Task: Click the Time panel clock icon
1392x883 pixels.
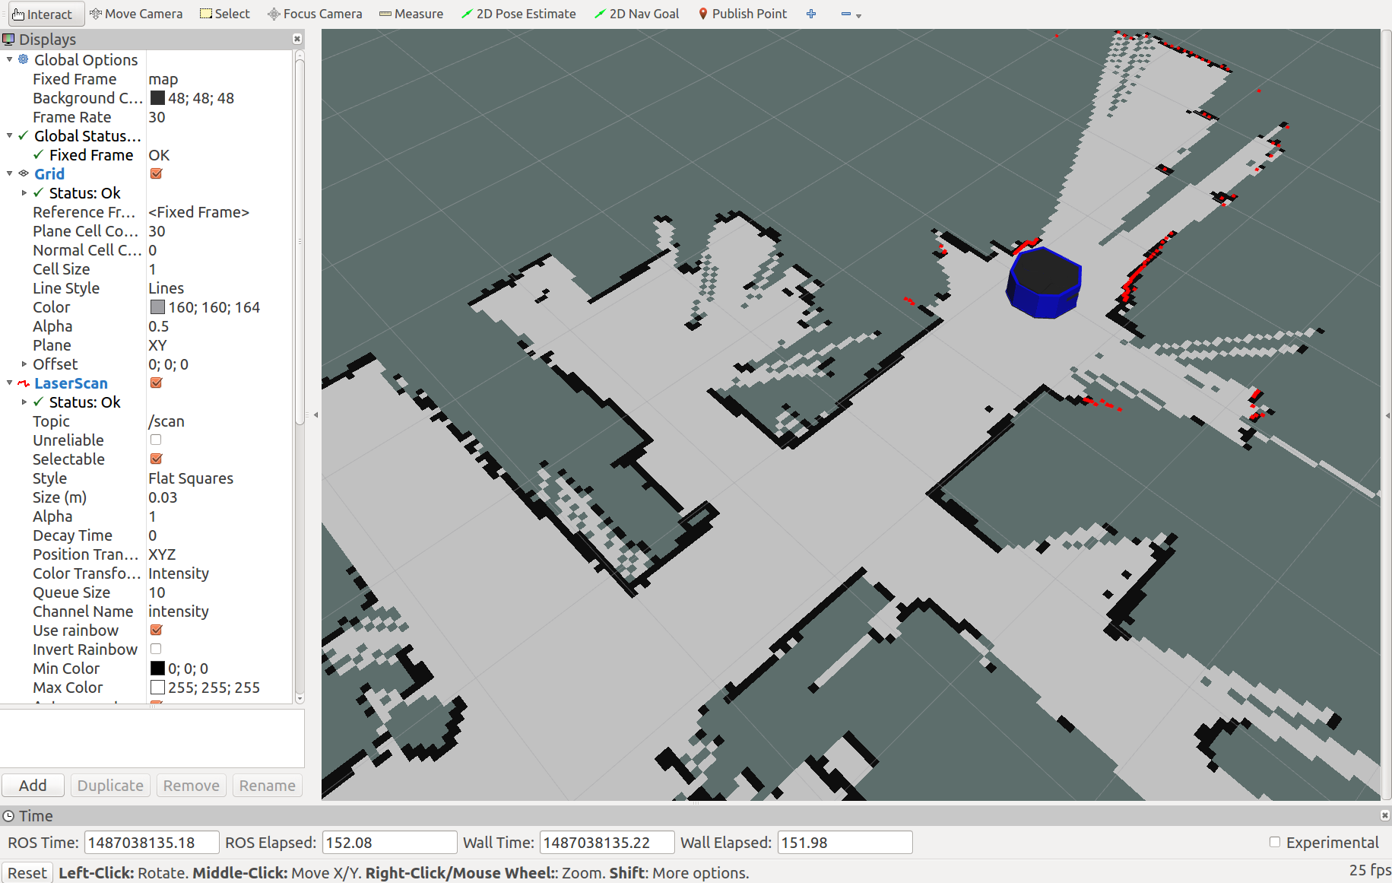Action: tap(8, 816)
